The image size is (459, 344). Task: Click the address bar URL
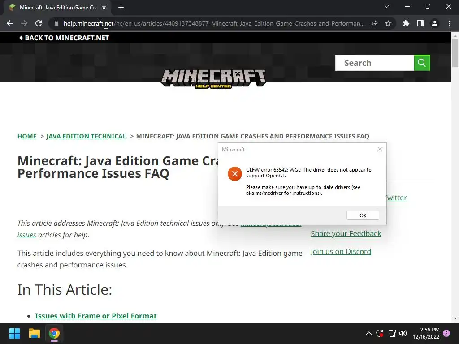coord(214,23)
